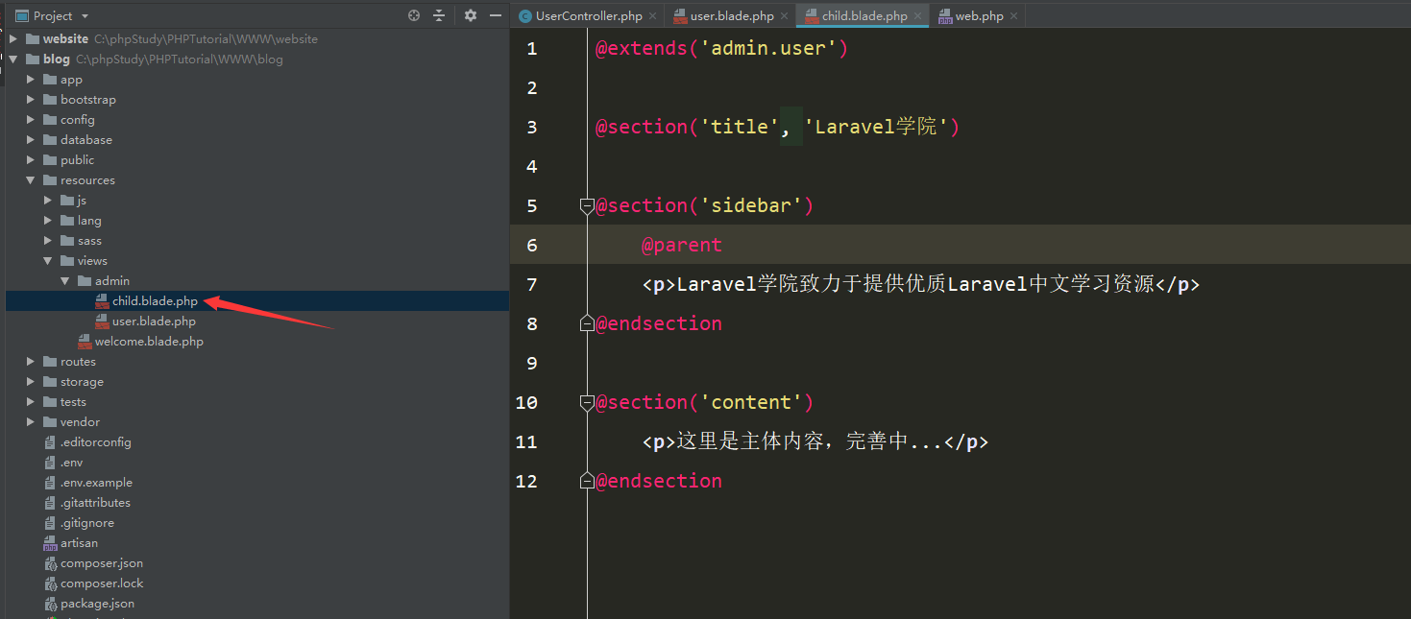1411x619 pixels.
Task: Select user.blade.php in project tree
Action: click(154, 321)
